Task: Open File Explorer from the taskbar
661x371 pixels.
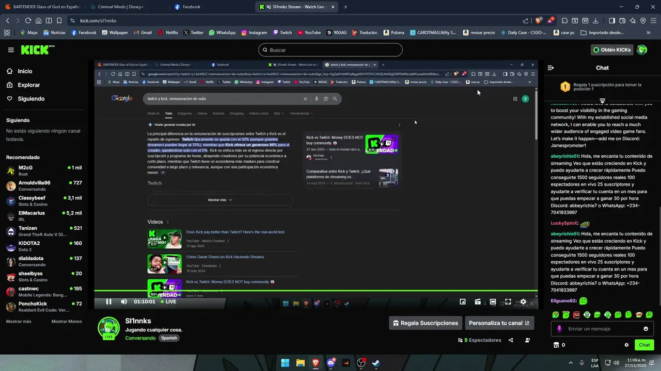Action: click(x=300, y=363)
